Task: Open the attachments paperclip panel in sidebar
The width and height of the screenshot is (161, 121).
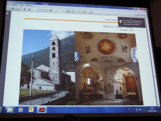Action: tap(7, 19)
